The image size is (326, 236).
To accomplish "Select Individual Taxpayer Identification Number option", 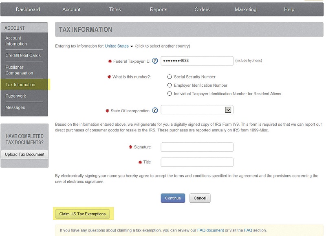I will click(x=170, y=94).
